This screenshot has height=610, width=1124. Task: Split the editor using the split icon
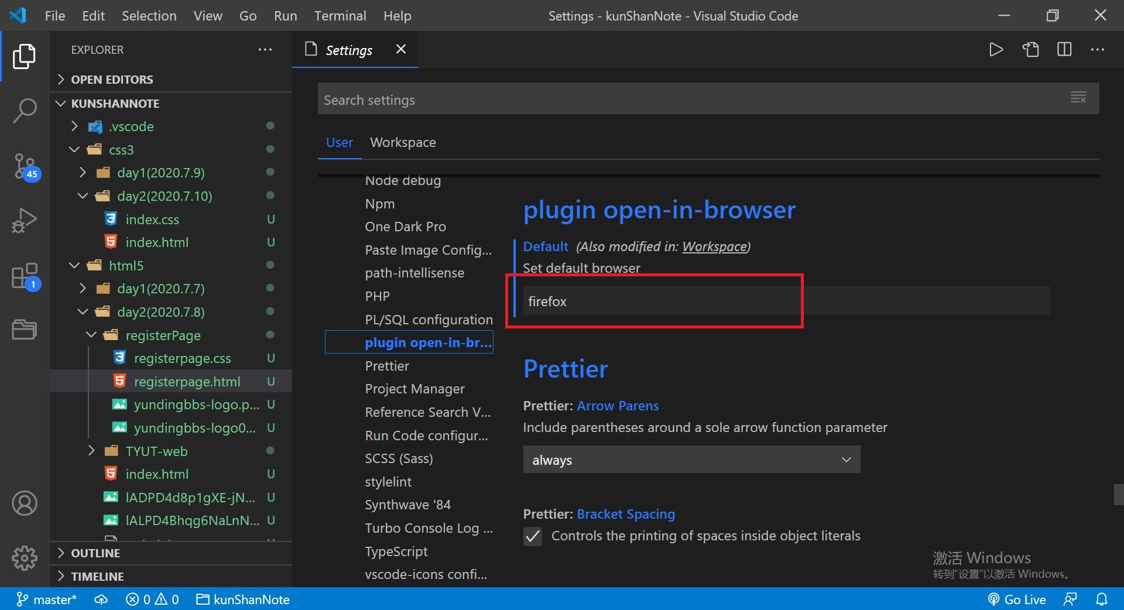coord(1064,50)
